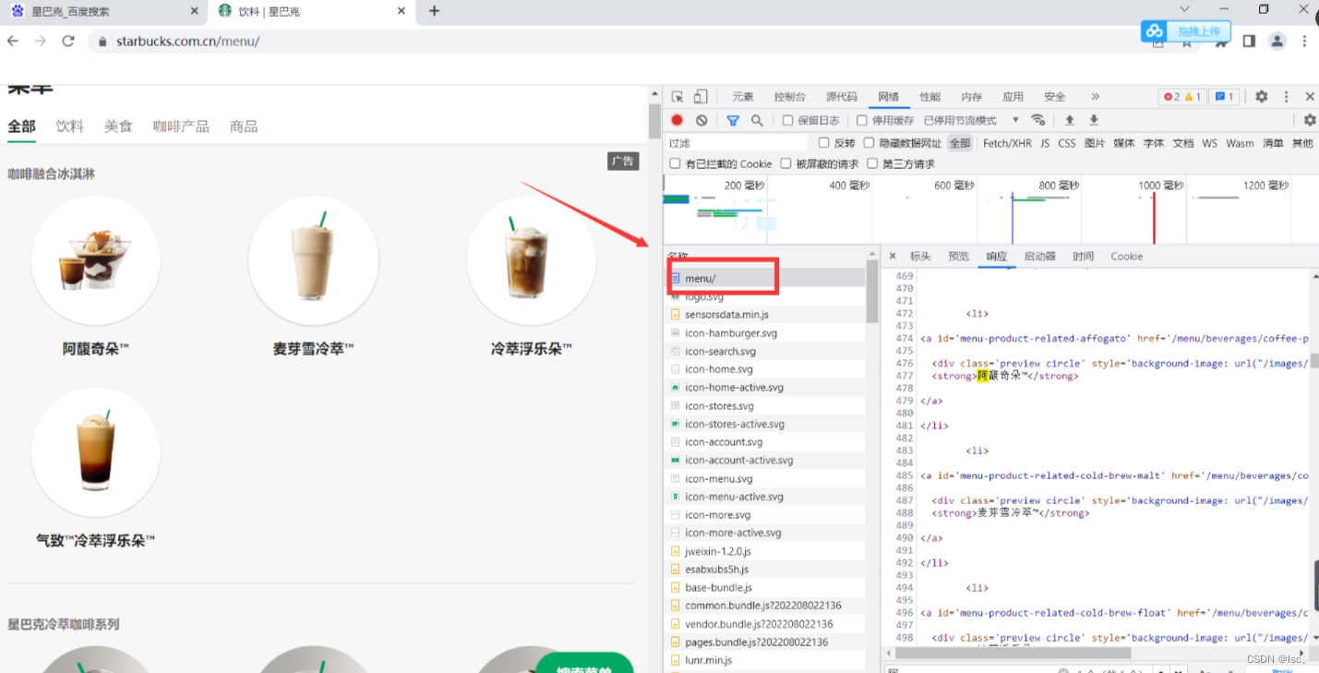Open a new browser tab
The height and width of the screenshot is (673, 1319).
434,11
